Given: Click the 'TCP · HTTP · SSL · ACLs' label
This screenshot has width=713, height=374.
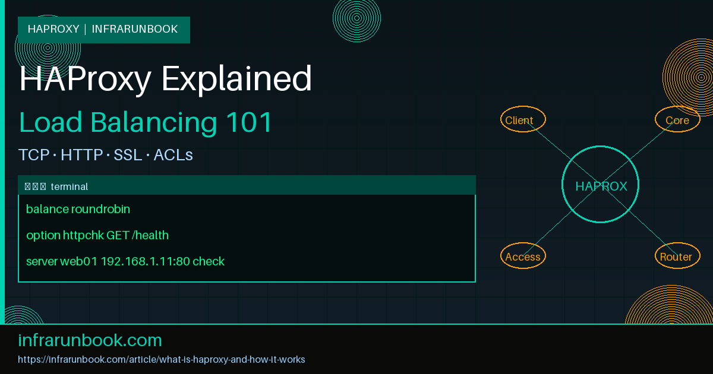Looking at the screenshot, I should pyautogui.click(x=105, y=154).
